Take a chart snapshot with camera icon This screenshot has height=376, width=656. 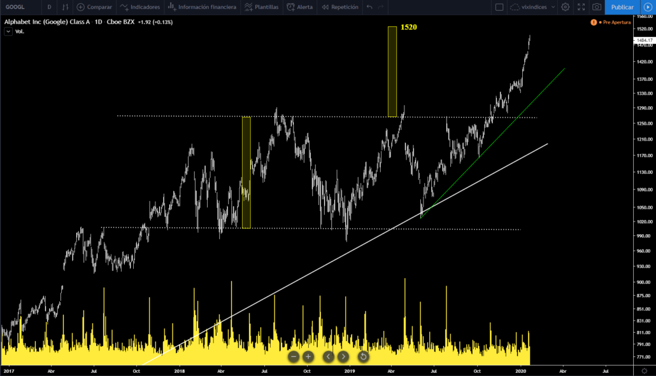[597, 7]
